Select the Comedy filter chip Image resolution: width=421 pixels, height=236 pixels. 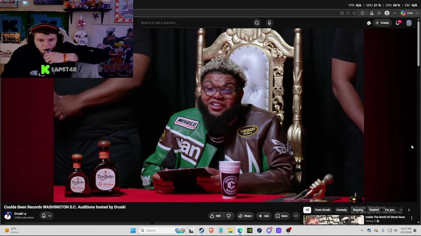(341, 210)
